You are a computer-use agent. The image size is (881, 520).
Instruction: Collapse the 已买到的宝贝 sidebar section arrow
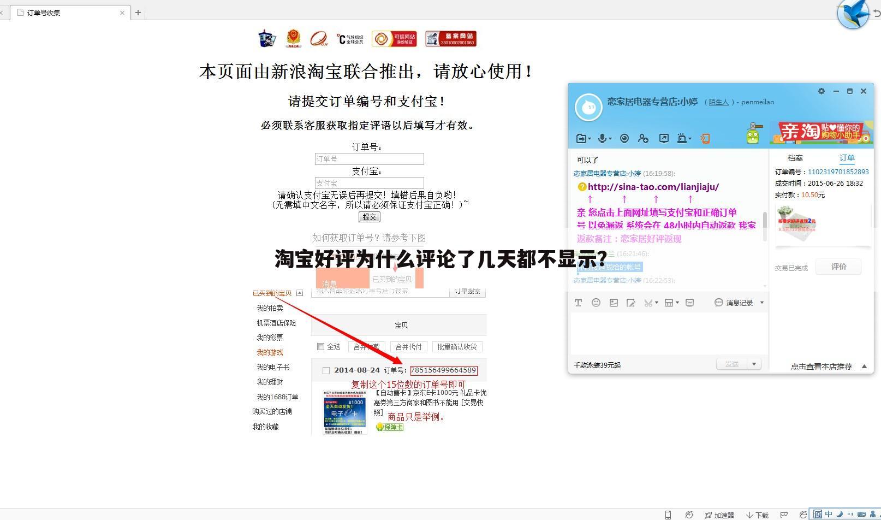pos(300,293)
